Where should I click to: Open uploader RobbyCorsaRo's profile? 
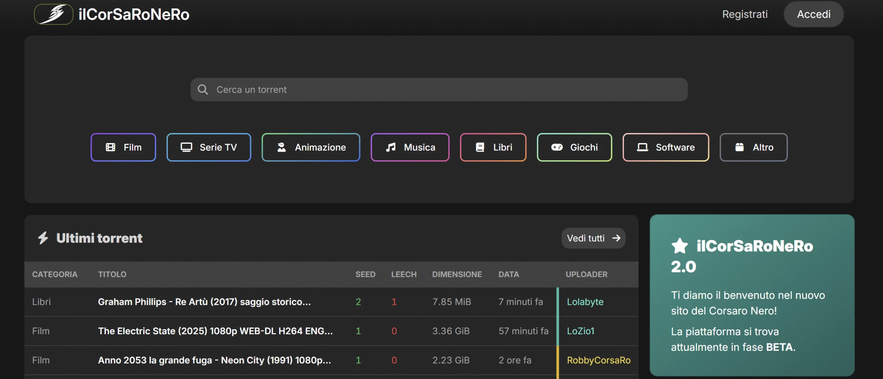[x=598, y=360]
